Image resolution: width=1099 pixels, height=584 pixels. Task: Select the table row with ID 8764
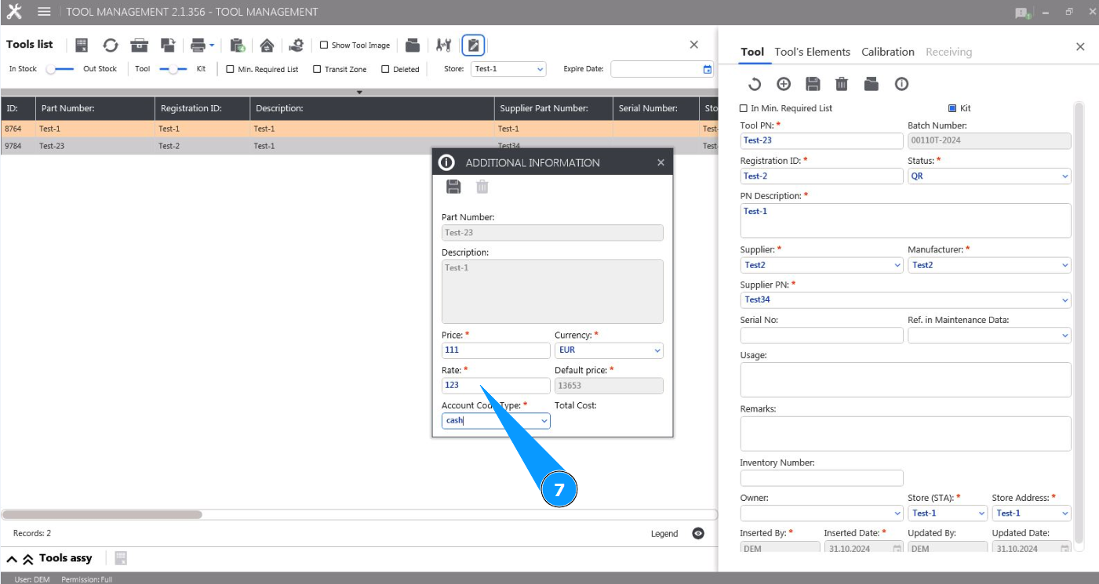[x=358, y=129]
